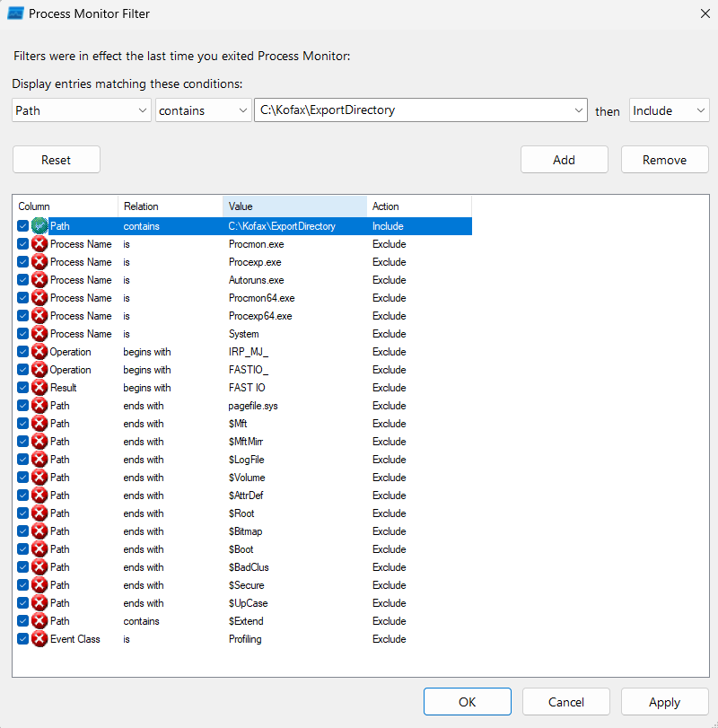Sort by the Relation column header

click(170, 206)
